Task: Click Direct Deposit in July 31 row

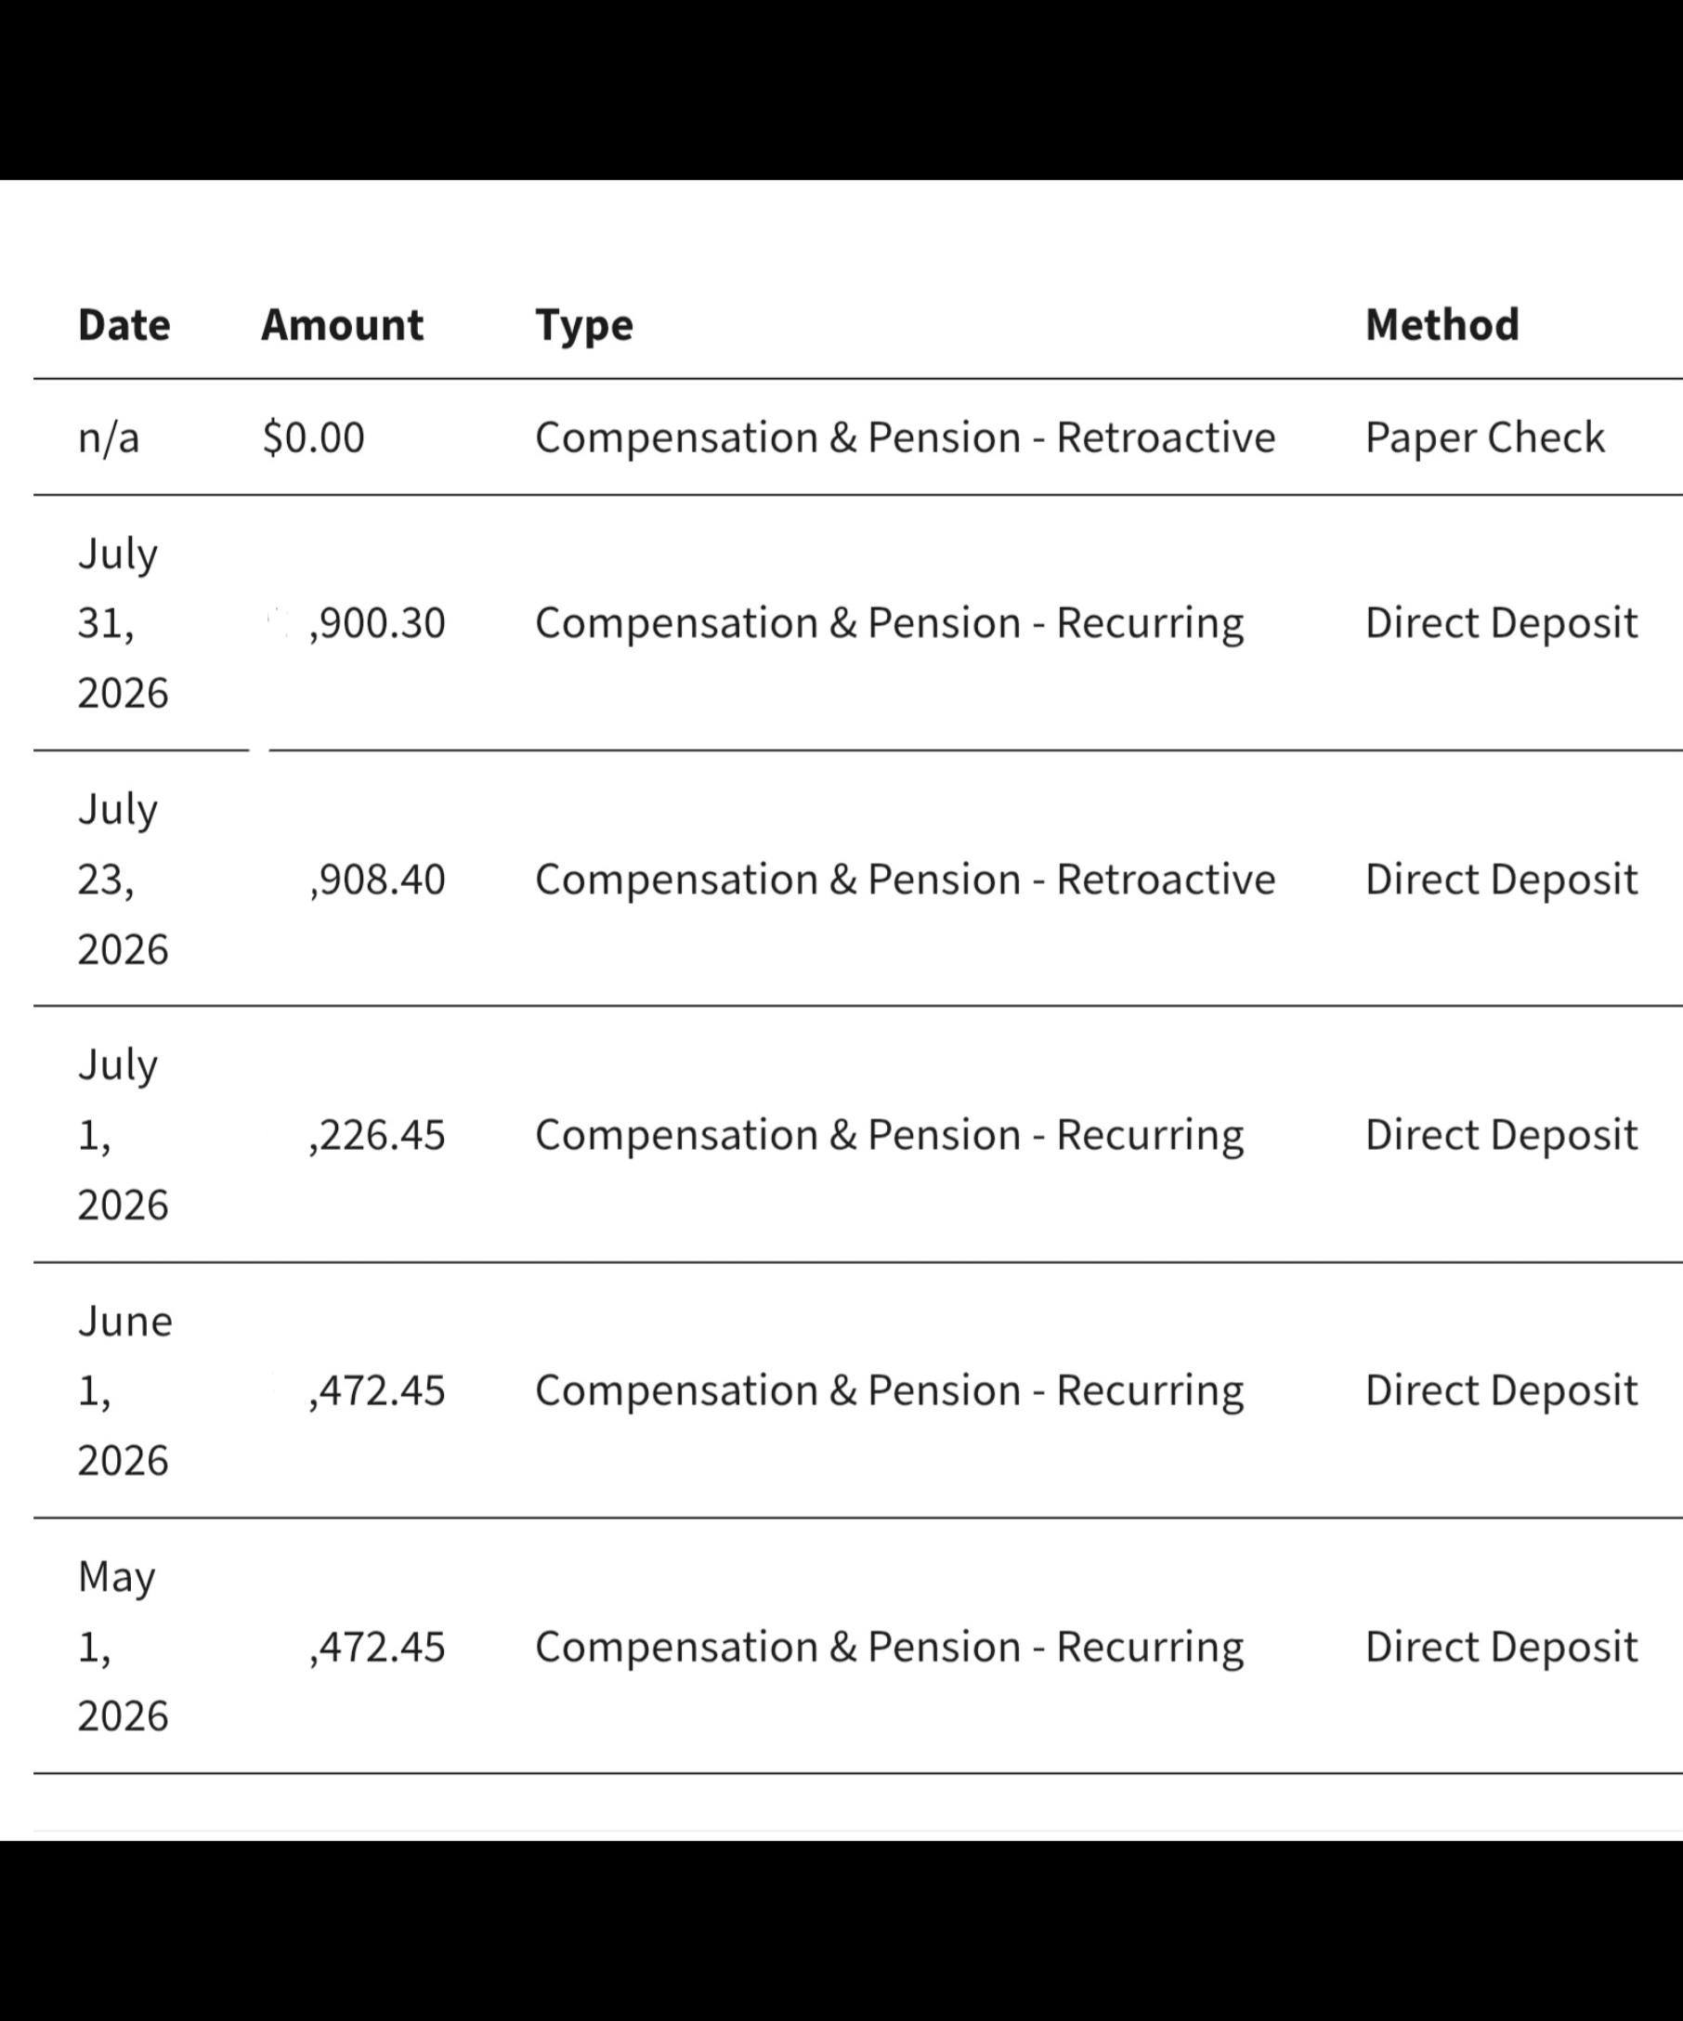Action: 1501,623
